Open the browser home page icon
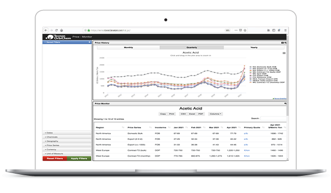 point(61,30)
